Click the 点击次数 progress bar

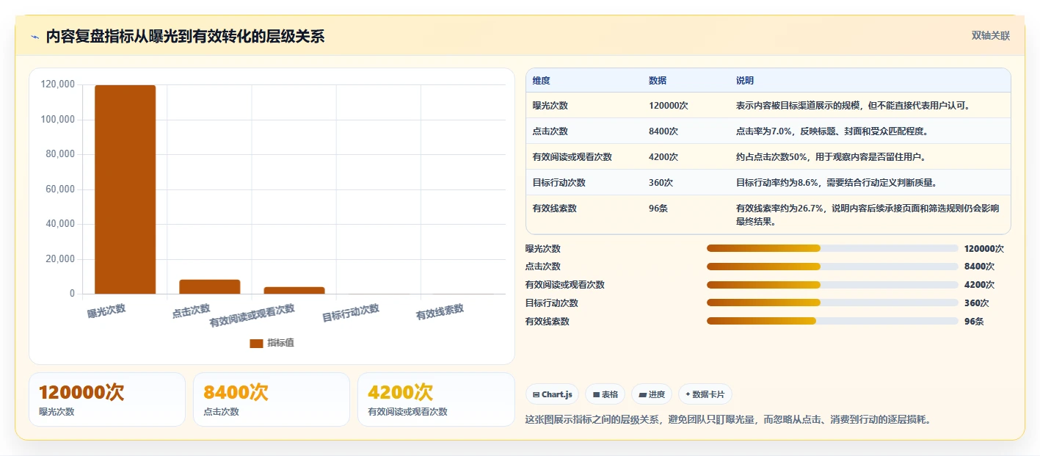[832, 267]
